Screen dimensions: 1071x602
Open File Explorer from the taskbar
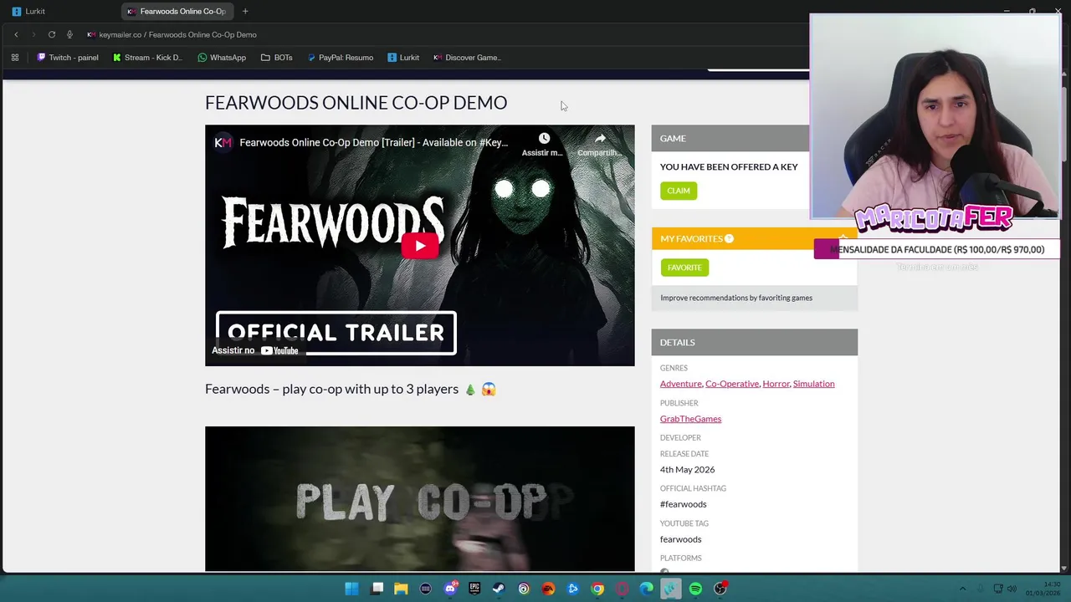pos(401,589)
